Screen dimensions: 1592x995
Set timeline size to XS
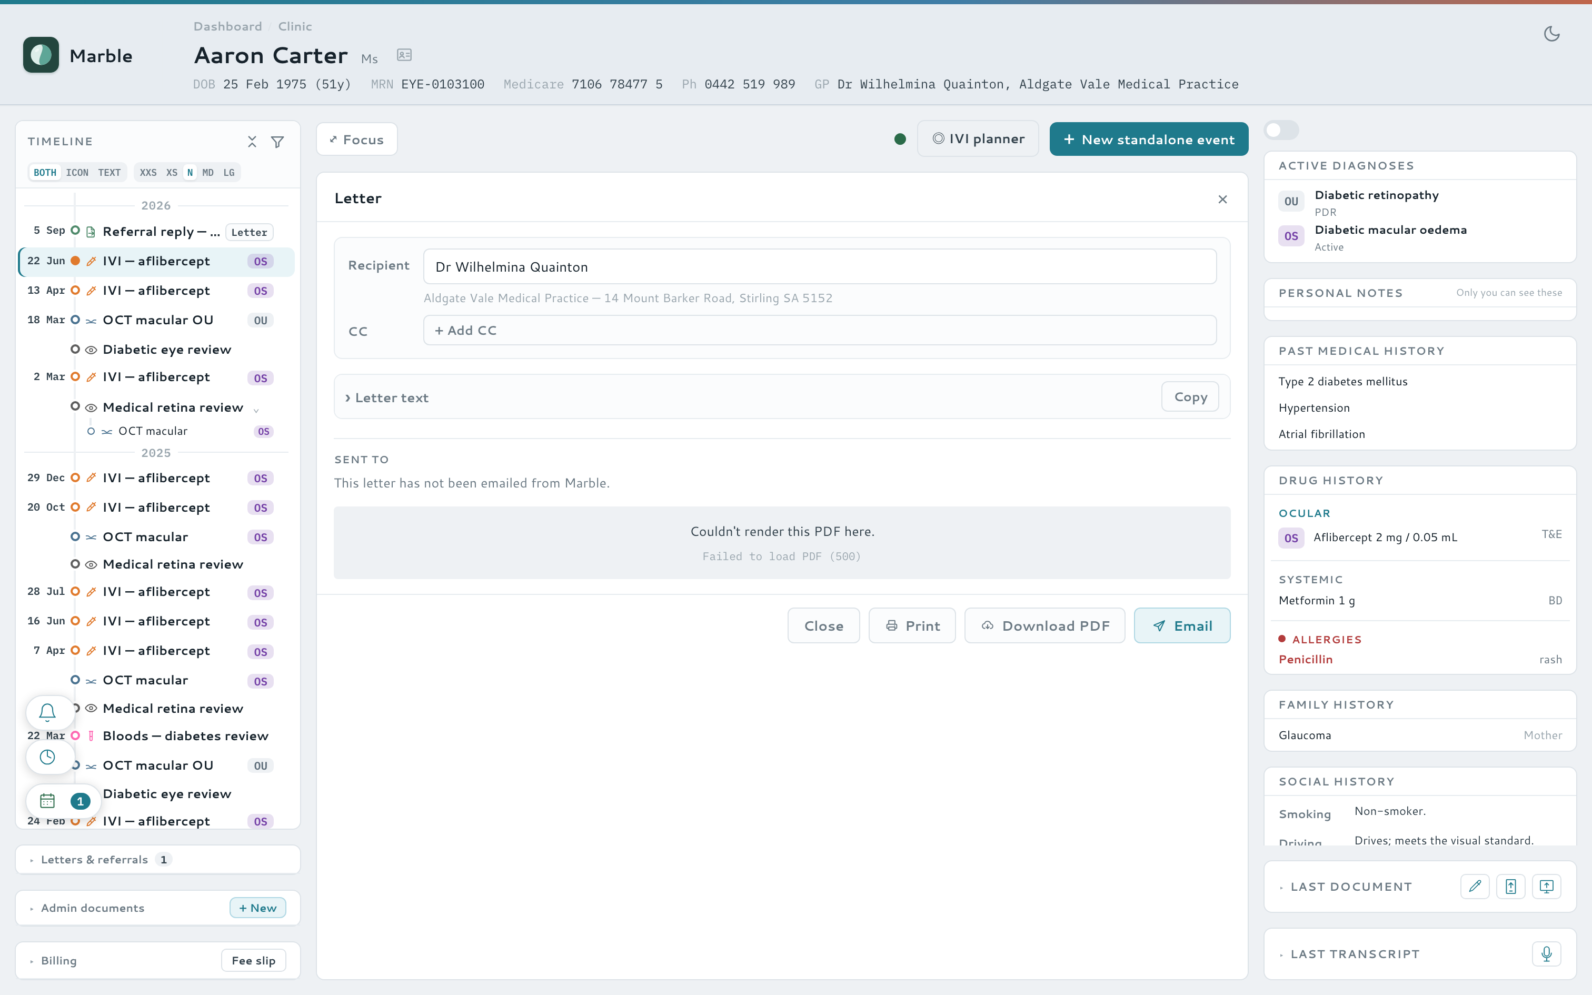point(172,173)
